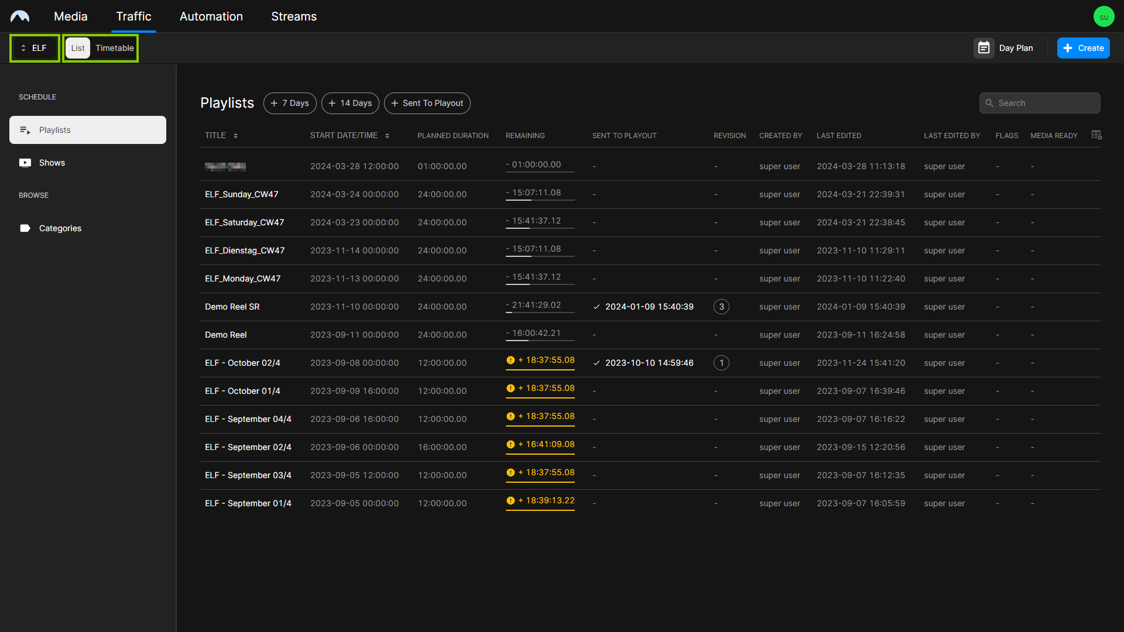This screenshot has height=632, width=1124.
Task: Select the Timetable view toggle
Action: 115,48
